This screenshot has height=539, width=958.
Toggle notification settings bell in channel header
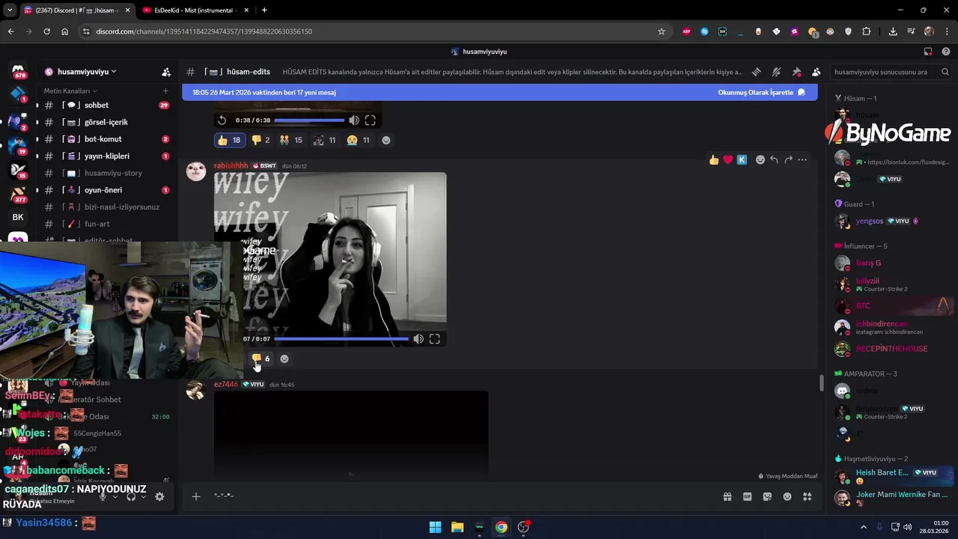point(776,72)
